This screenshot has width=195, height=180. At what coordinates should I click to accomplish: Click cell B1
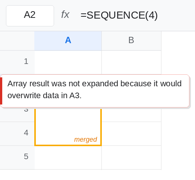pos(132,62)
